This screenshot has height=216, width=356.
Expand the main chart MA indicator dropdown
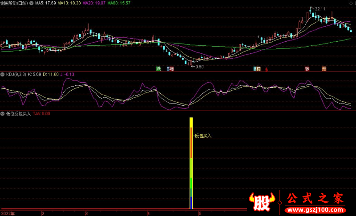31,3
